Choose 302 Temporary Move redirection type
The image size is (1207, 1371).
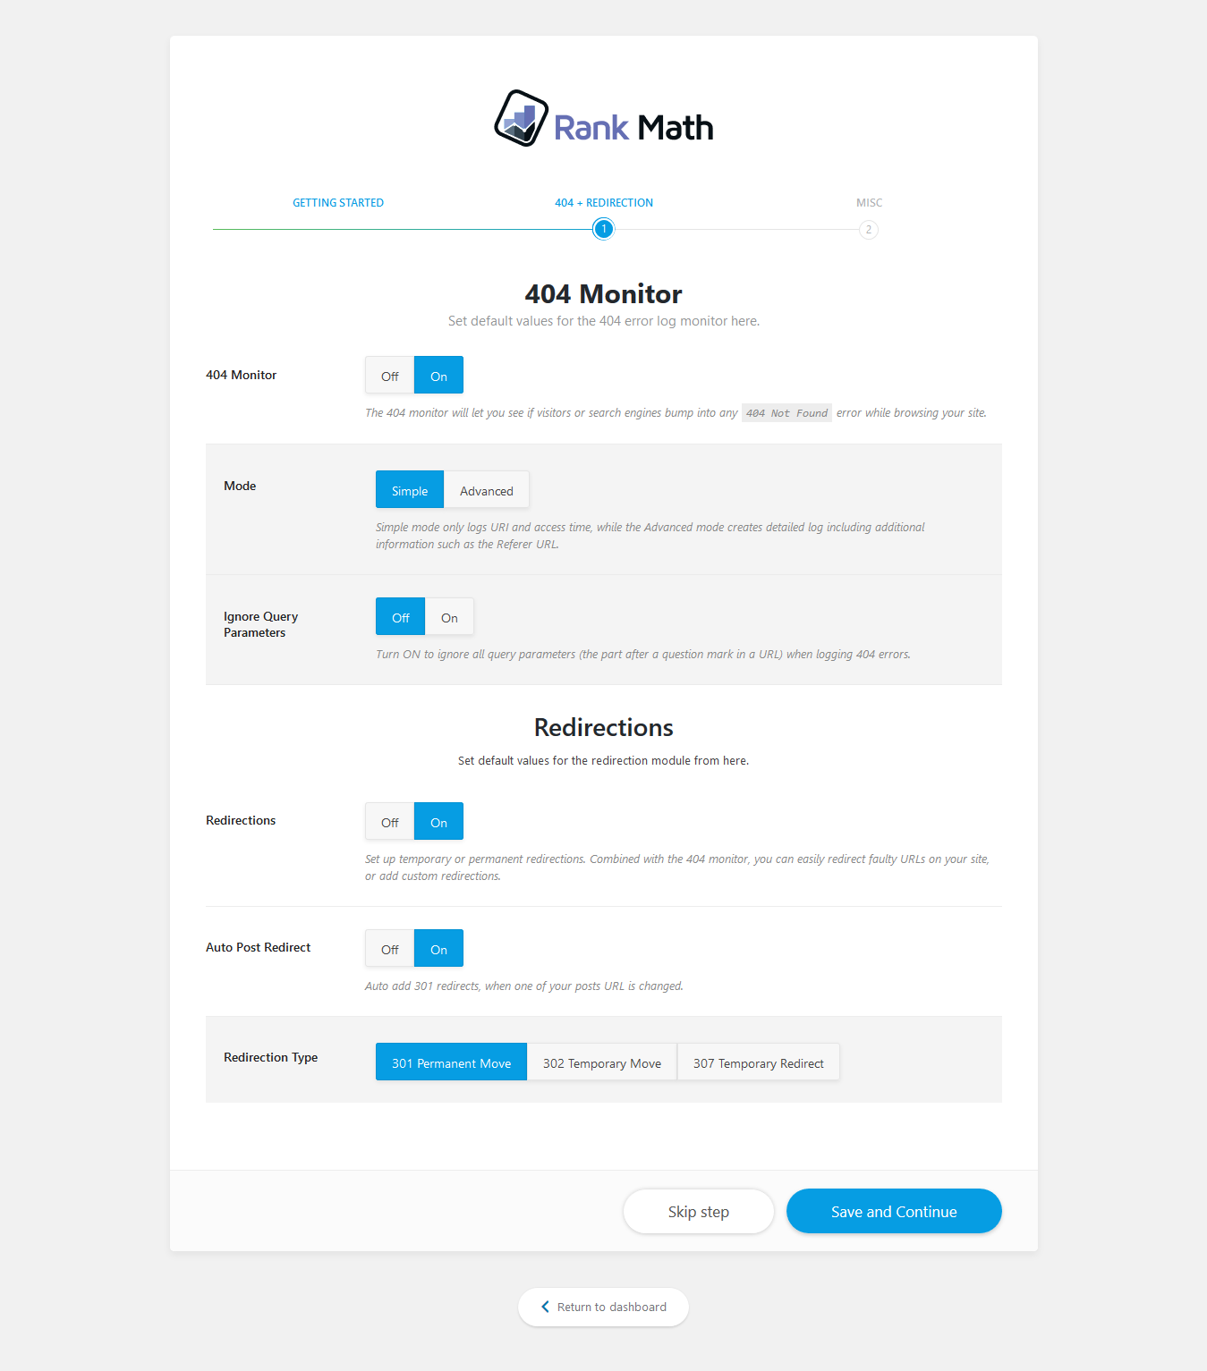pos(602,1062)
